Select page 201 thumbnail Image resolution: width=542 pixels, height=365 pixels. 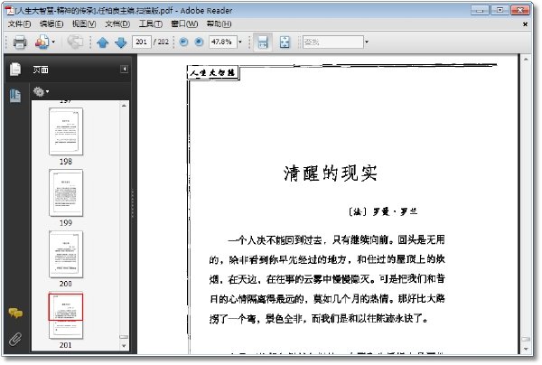point(66,315)
